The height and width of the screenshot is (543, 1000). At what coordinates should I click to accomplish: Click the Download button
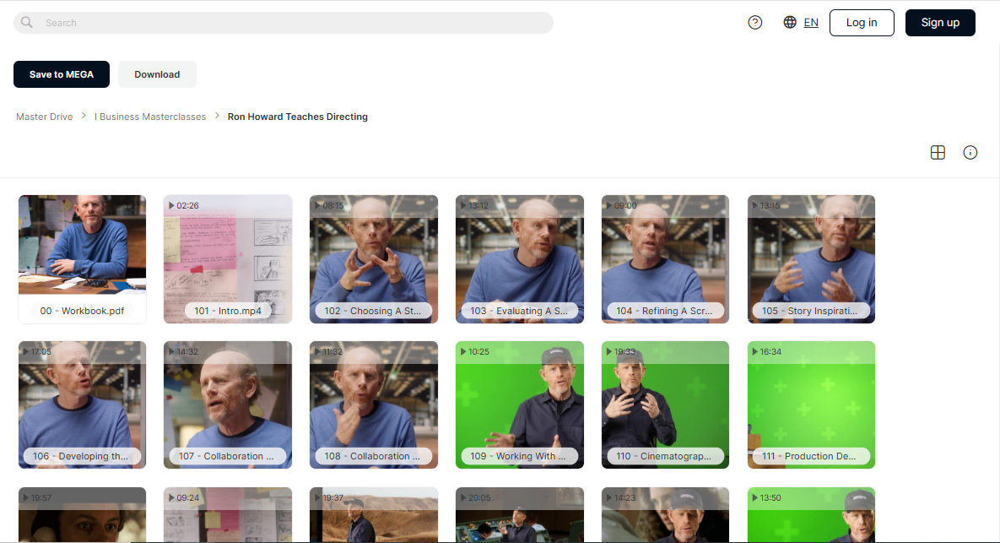pos(157,74)
